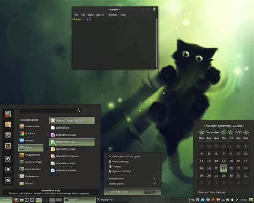Launch Firefox from the menu favorites sidebar
Screen dimensions: 254x203
[x=8, y=114]
